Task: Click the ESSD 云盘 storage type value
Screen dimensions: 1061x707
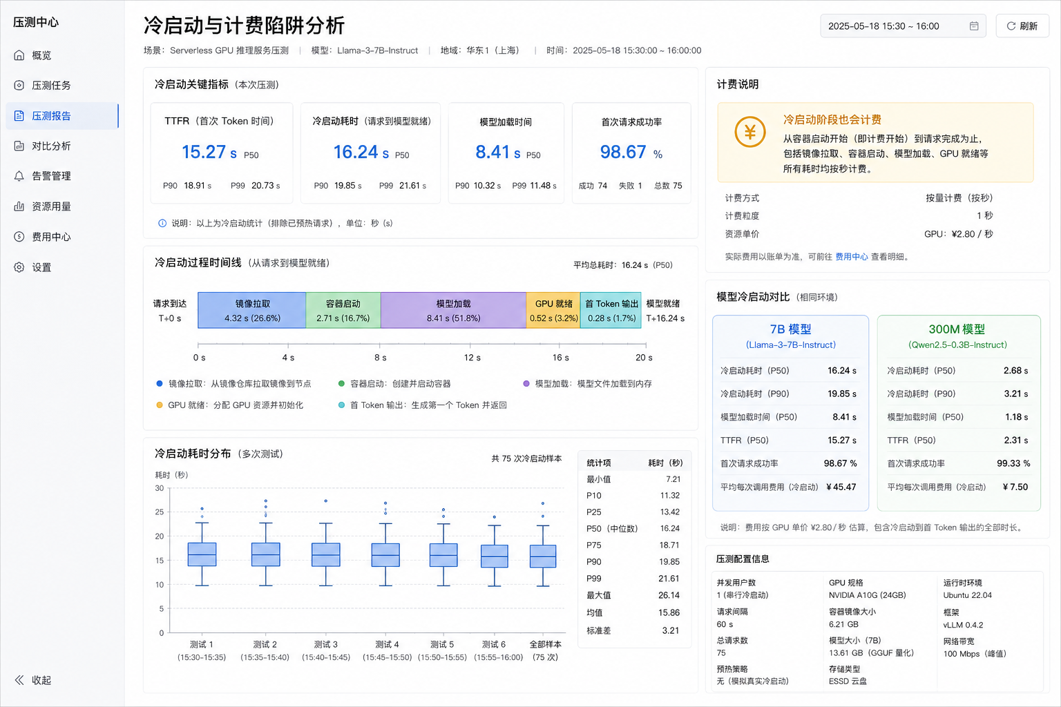Action: point(848,681)
